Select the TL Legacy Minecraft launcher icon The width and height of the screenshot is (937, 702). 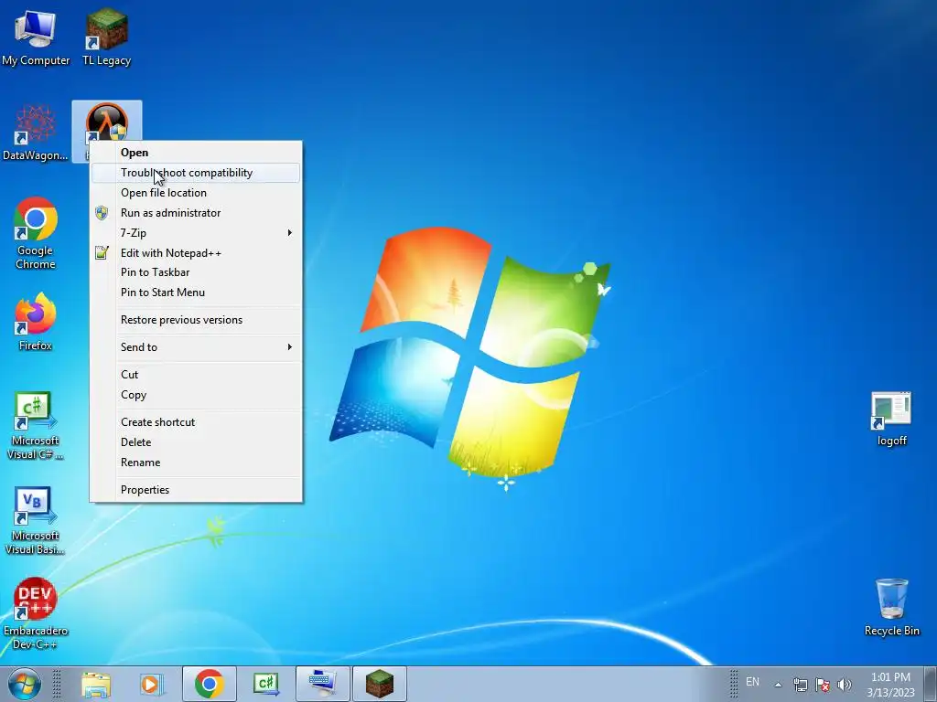tap(106, 37)
